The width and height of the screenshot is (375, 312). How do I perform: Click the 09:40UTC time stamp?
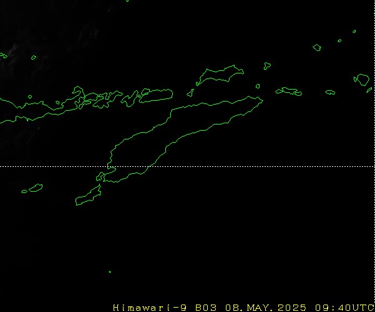click(344, 308)
